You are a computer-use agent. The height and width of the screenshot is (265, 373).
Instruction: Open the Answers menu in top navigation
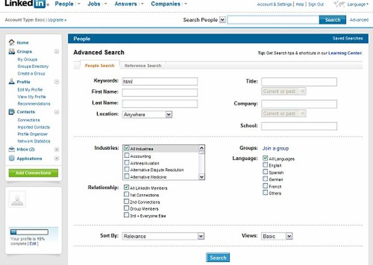point(129,4)
